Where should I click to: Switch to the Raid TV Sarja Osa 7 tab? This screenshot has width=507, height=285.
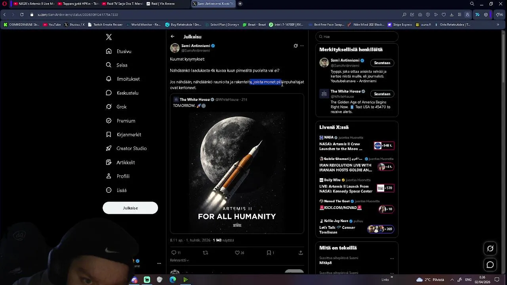(123, 4)
